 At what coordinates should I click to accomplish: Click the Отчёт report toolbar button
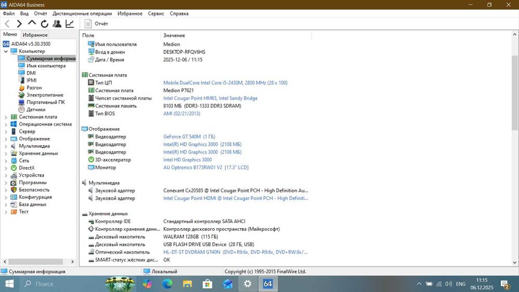(x=97, y=23)
